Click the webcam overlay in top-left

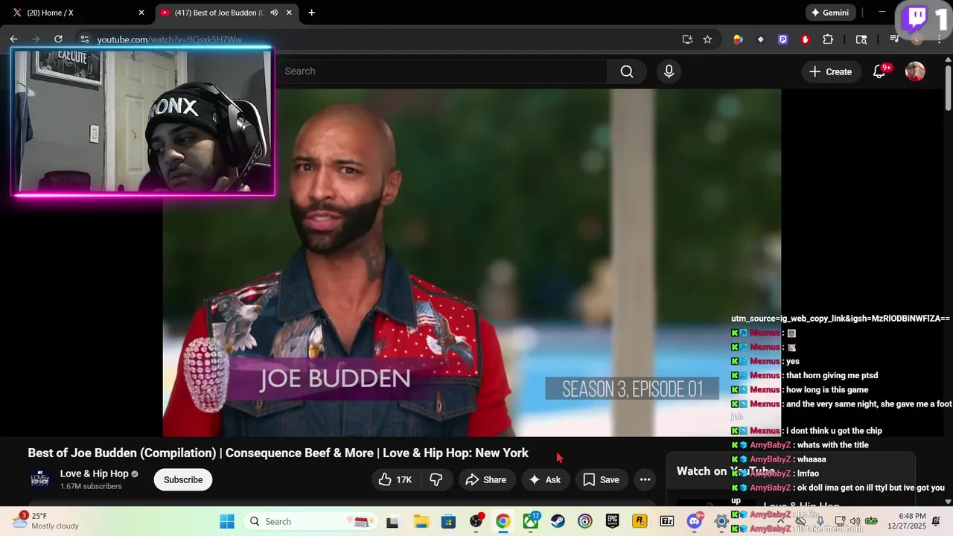tap(143, 121)
